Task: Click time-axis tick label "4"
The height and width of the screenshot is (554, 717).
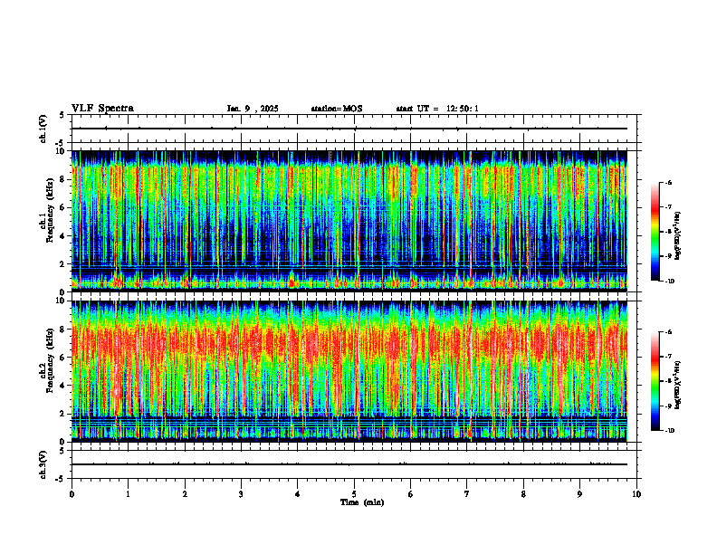Action: [x=298, y=494]
